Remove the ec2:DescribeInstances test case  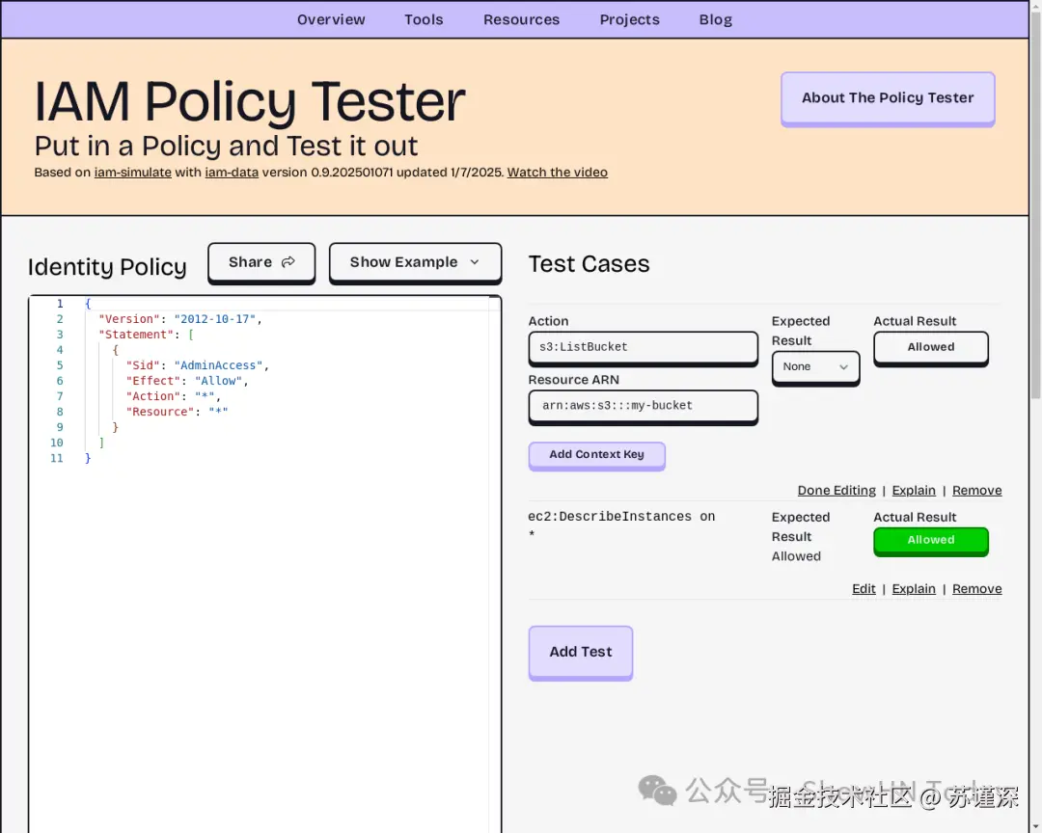[976, 588]
